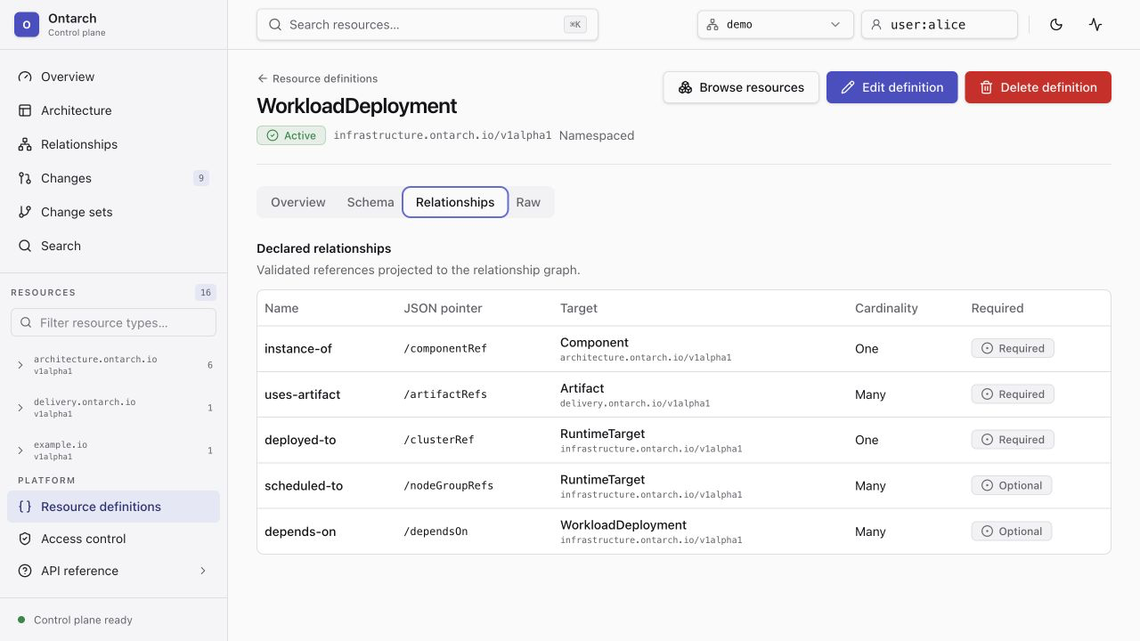Click Delete definition button
This screenshot has width=1140, height=641.
pyautogui.click(x=1038, y=87)
